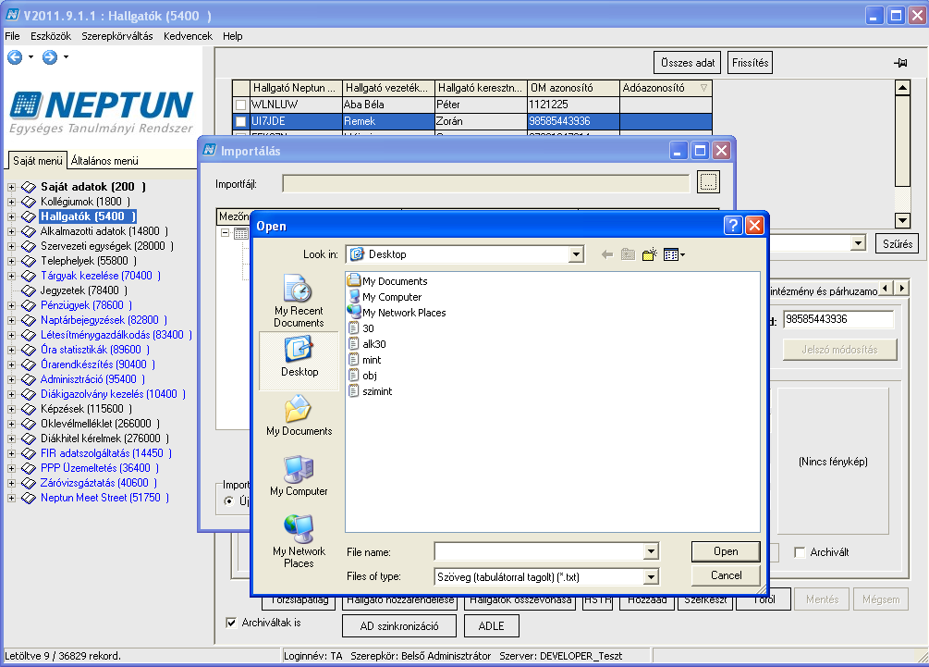This screenshot has width=929, height=667.
Task: Click the File name input field
Action: point(540,552)
